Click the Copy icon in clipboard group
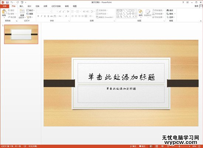This screenshot has height=148, width=203. (x=9, y=14)
